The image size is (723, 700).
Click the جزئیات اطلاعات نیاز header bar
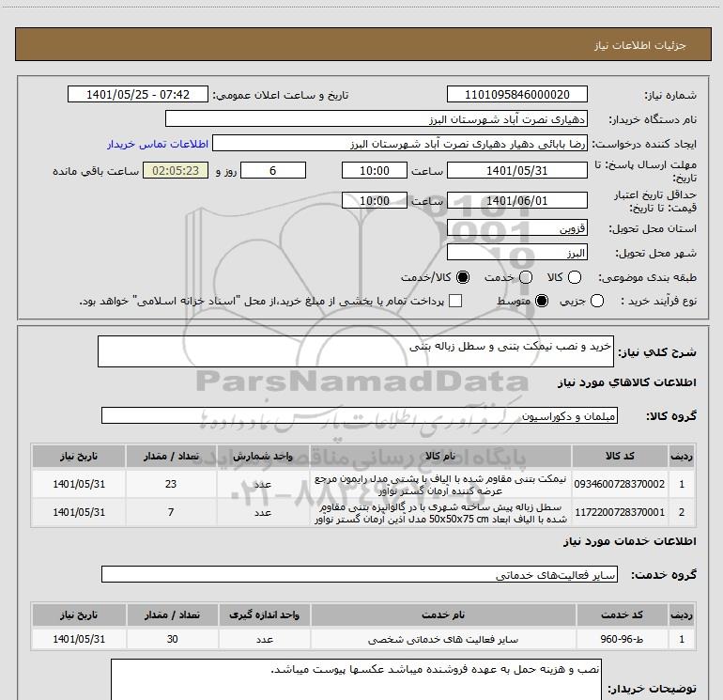click(363, 44)
